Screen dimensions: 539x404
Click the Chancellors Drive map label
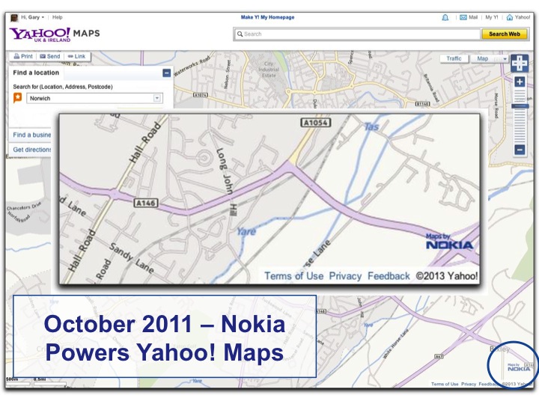click(24, 206)
